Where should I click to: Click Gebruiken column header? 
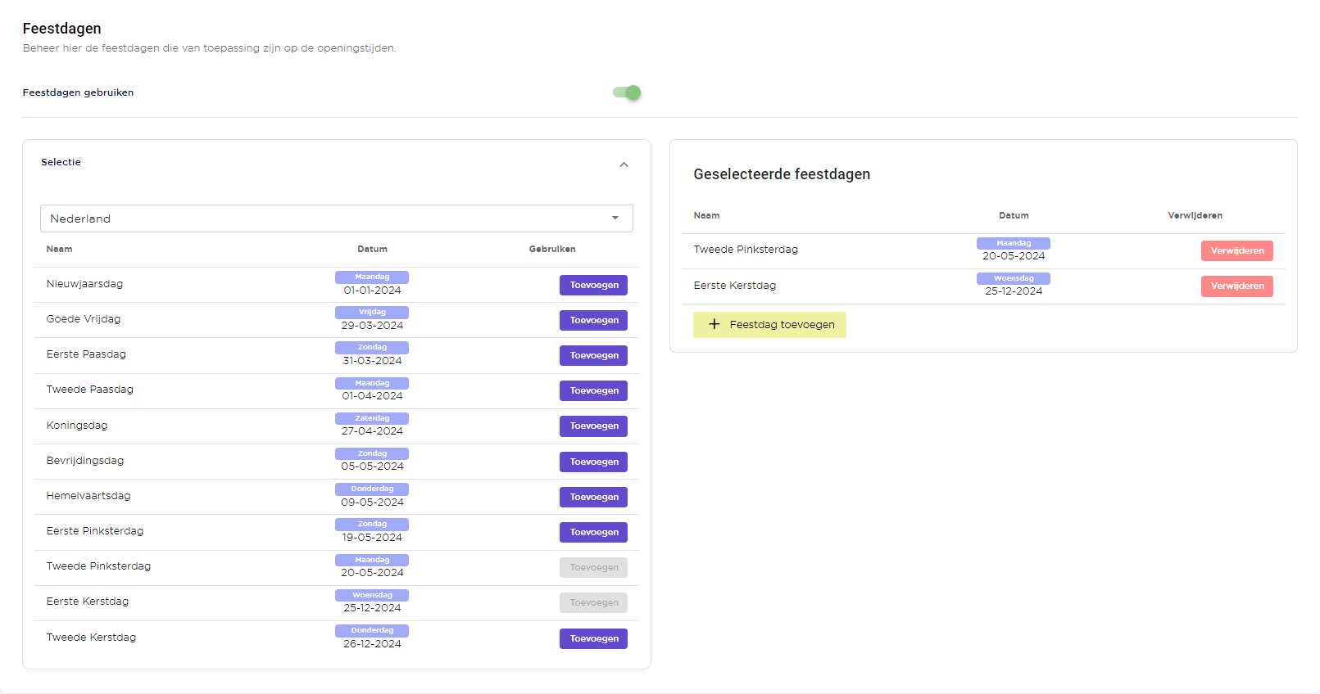point(552,249)
